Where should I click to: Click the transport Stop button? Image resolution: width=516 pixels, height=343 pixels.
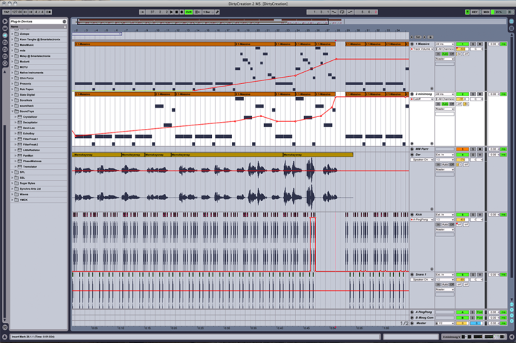[176, 12]
